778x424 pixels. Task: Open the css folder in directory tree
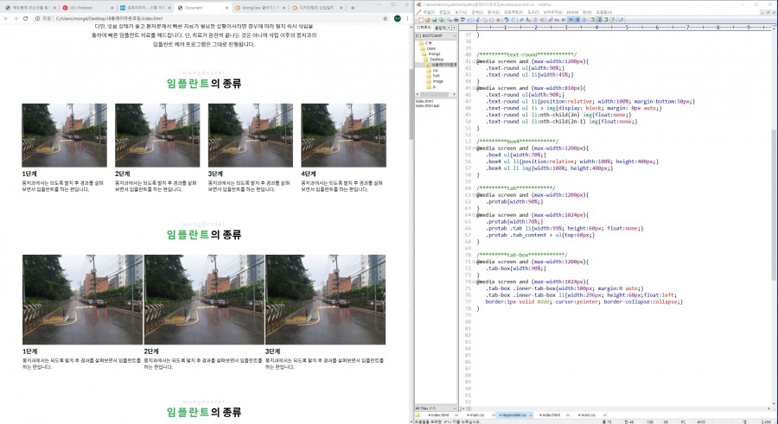[x=436, y=70]
